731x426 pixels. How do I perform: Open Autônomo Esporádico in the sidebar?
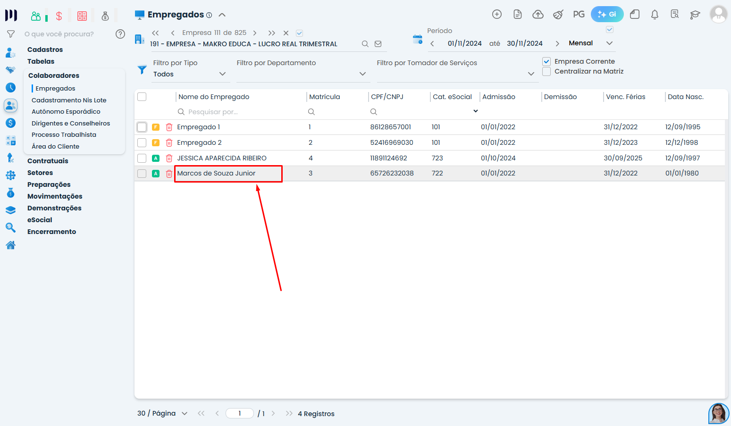coord(66,112)
